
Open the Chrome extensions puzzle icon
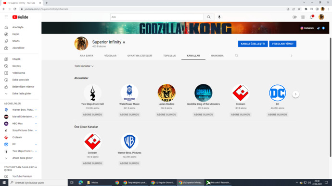(x=306, y=9)
